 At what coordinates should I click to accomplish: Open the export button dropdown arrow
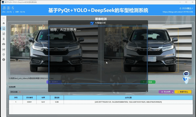click(173, 92)
